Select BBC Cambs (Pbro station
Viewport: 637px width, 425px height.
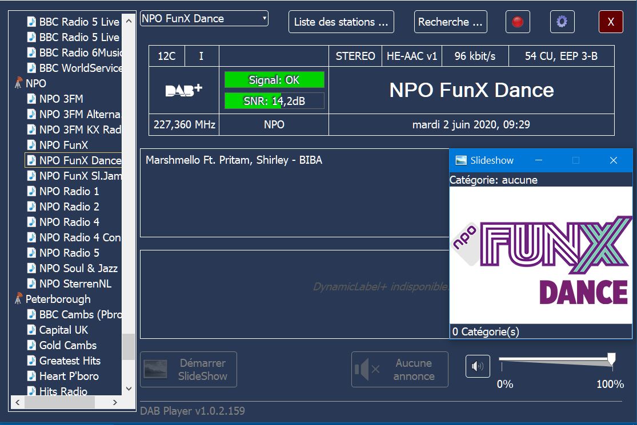point(81,314)
